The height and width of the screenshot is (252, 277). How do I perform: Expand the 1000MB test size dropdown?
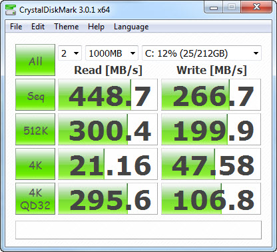112,53
